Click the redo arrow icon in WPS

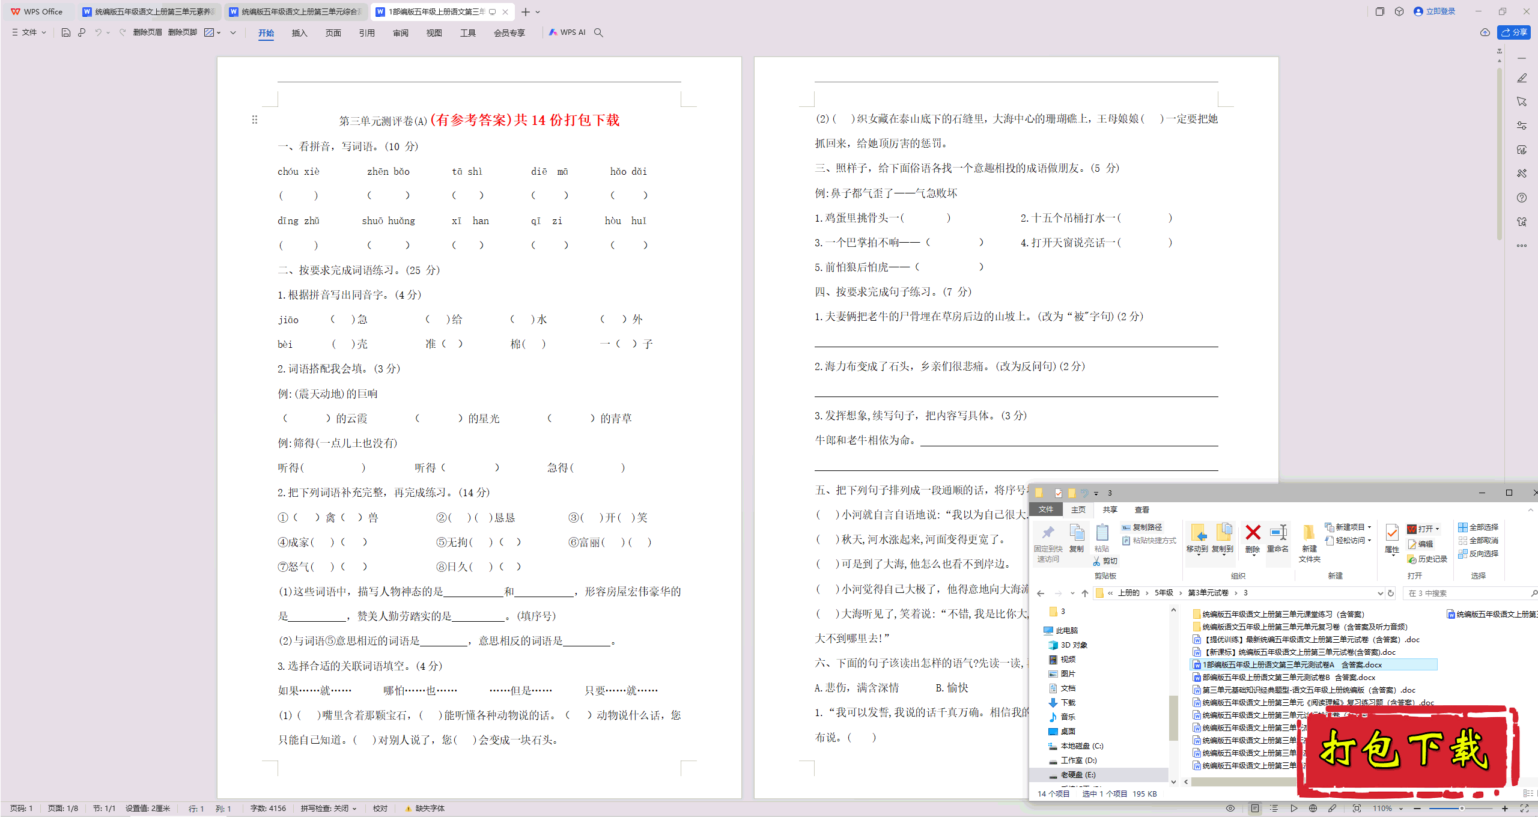pyautogui.click(x=123, y=32)
